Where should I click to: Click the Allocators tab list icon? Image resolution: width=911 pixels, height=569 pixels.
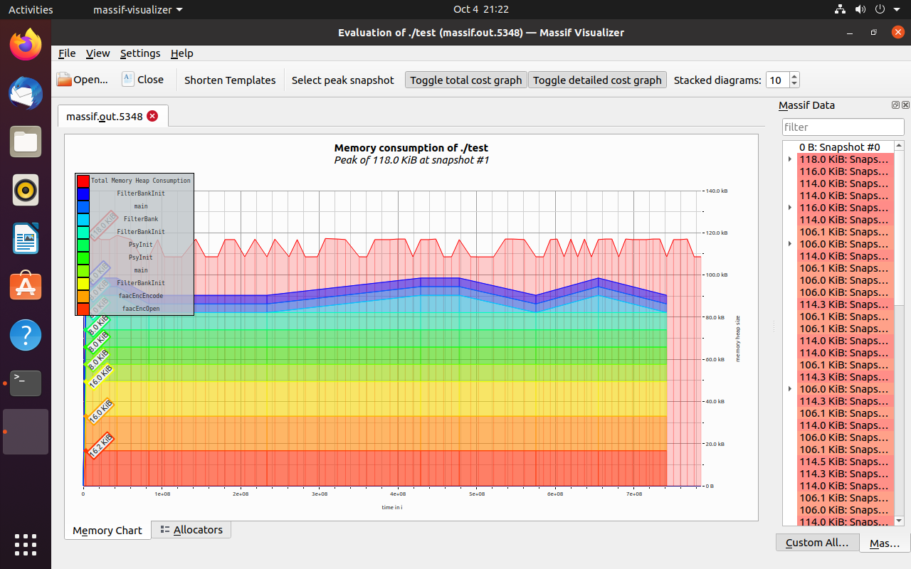[165, 530]
